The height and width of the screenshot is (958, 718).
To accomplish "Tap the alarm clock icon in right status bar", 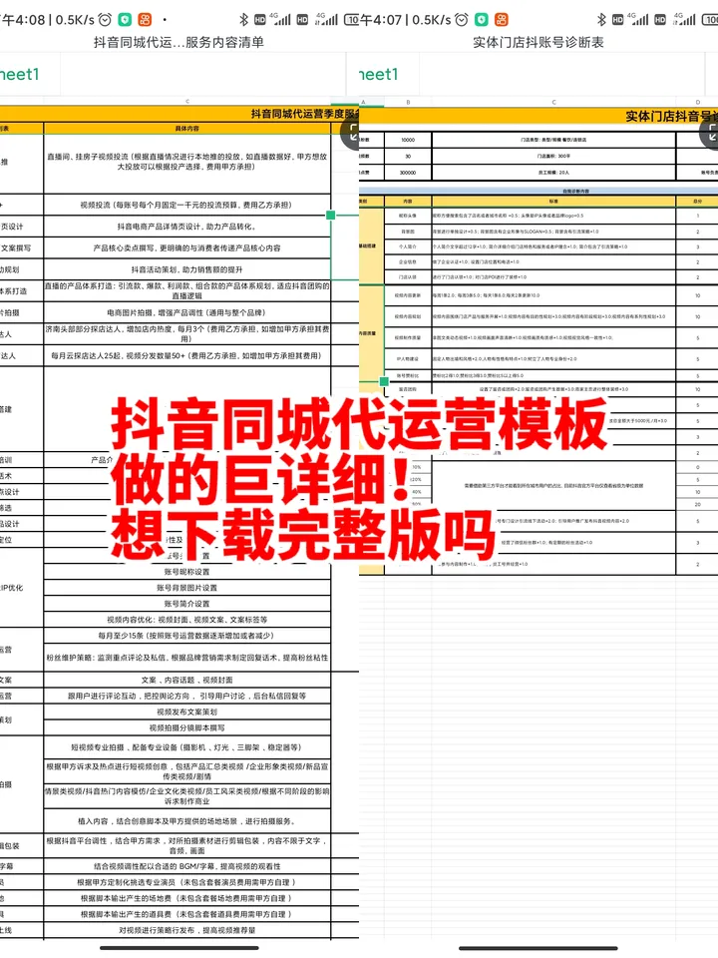I will point(462,20).
